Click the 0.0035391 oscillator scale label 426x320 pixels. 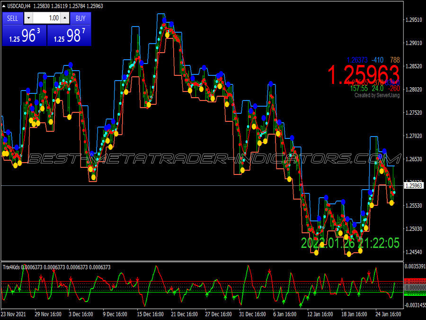(415, 266)
